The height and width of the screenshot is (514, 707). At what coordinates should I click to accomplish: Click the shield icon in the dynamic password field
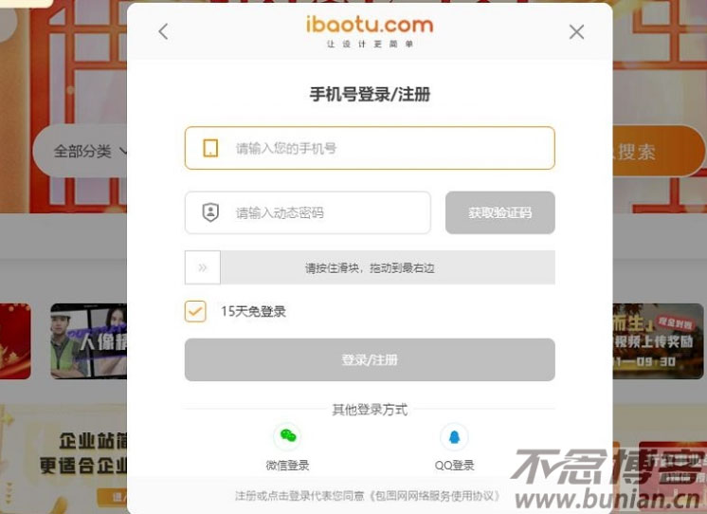(x=210, y=212)
